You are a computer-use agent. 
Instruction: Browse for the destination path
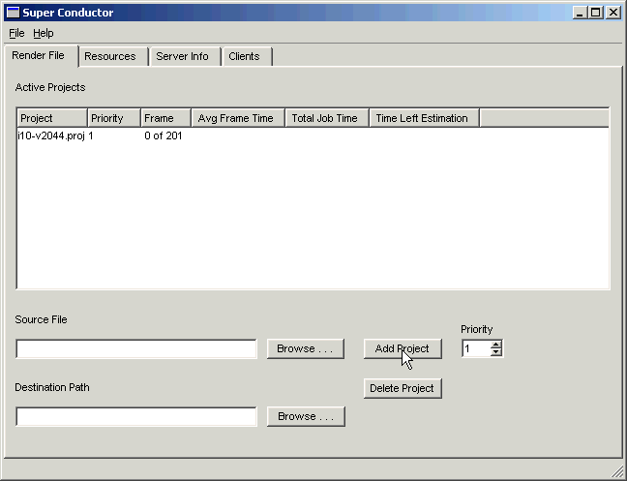[306, 416]
